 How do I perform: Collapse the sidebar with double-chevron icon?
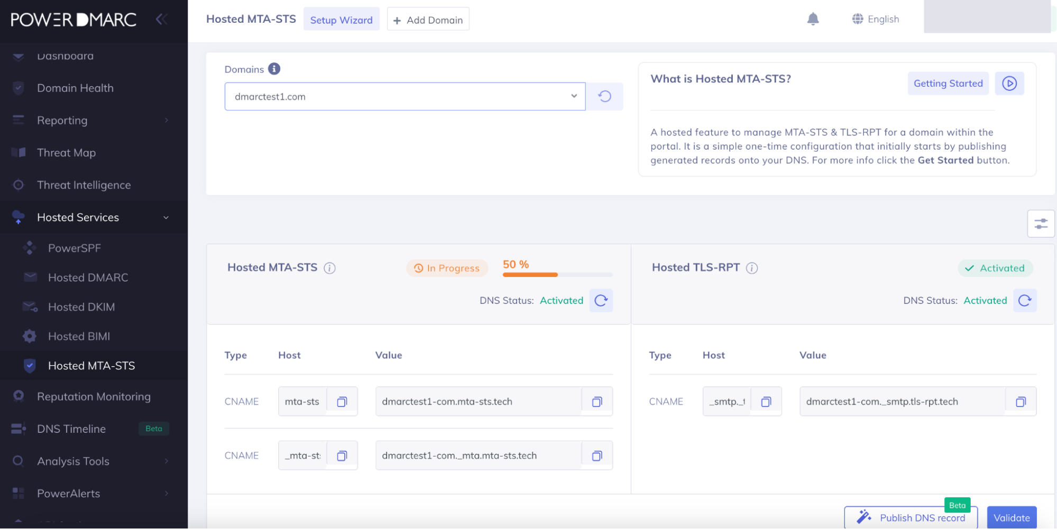tap(162, 20)
